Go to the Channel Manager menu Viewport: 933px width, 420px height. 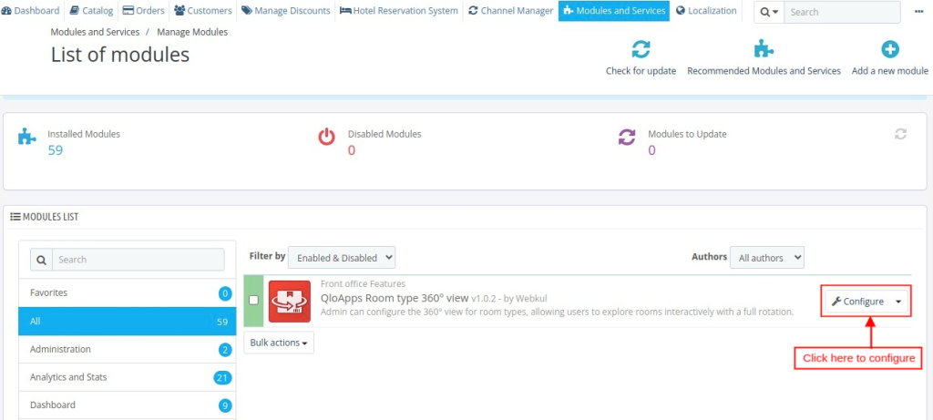[510, 11]
